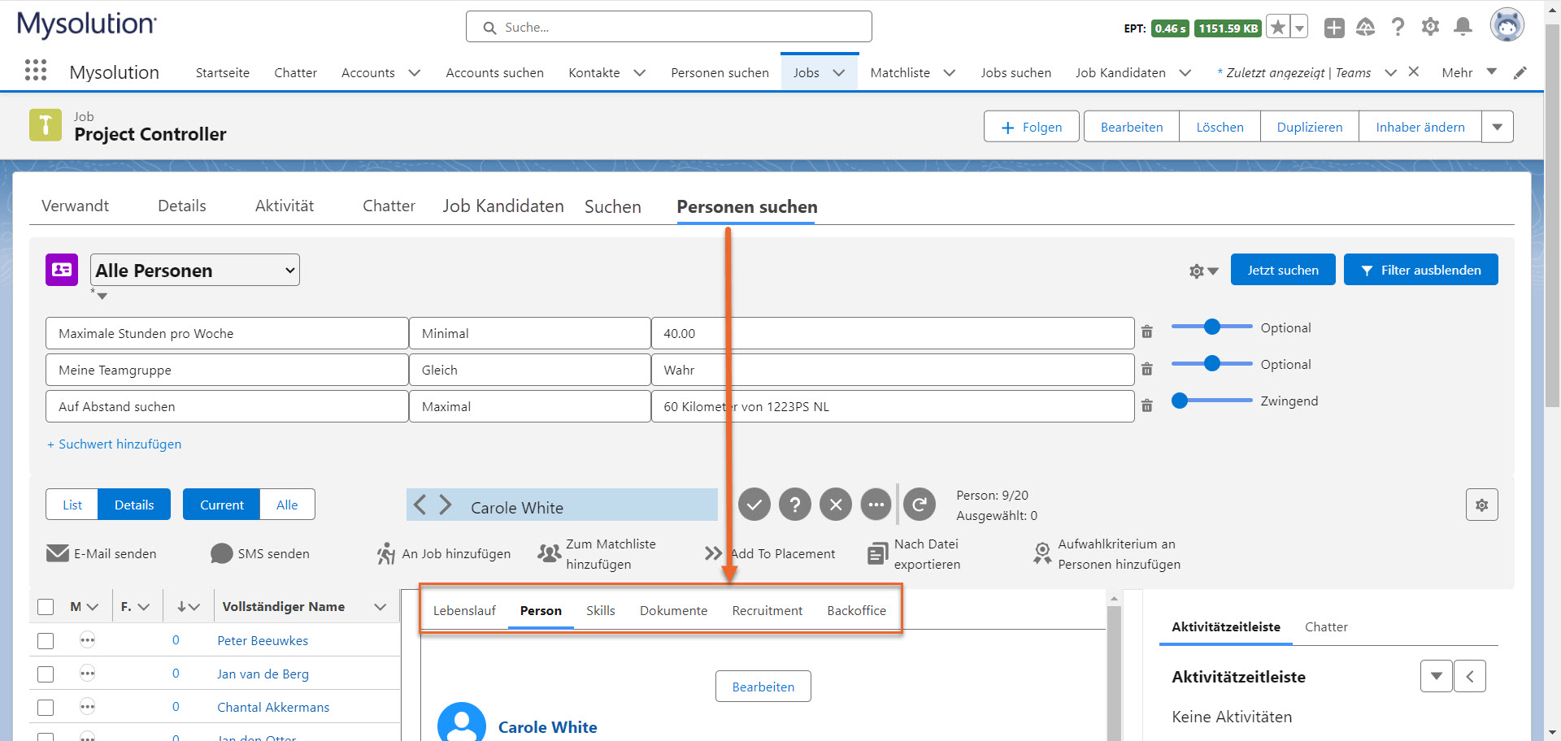Image resolution: width=1561 pixels, height=741 pixels.
Task: Toggle the select-all checkbox in table header
Action: (x=46, y=607)
